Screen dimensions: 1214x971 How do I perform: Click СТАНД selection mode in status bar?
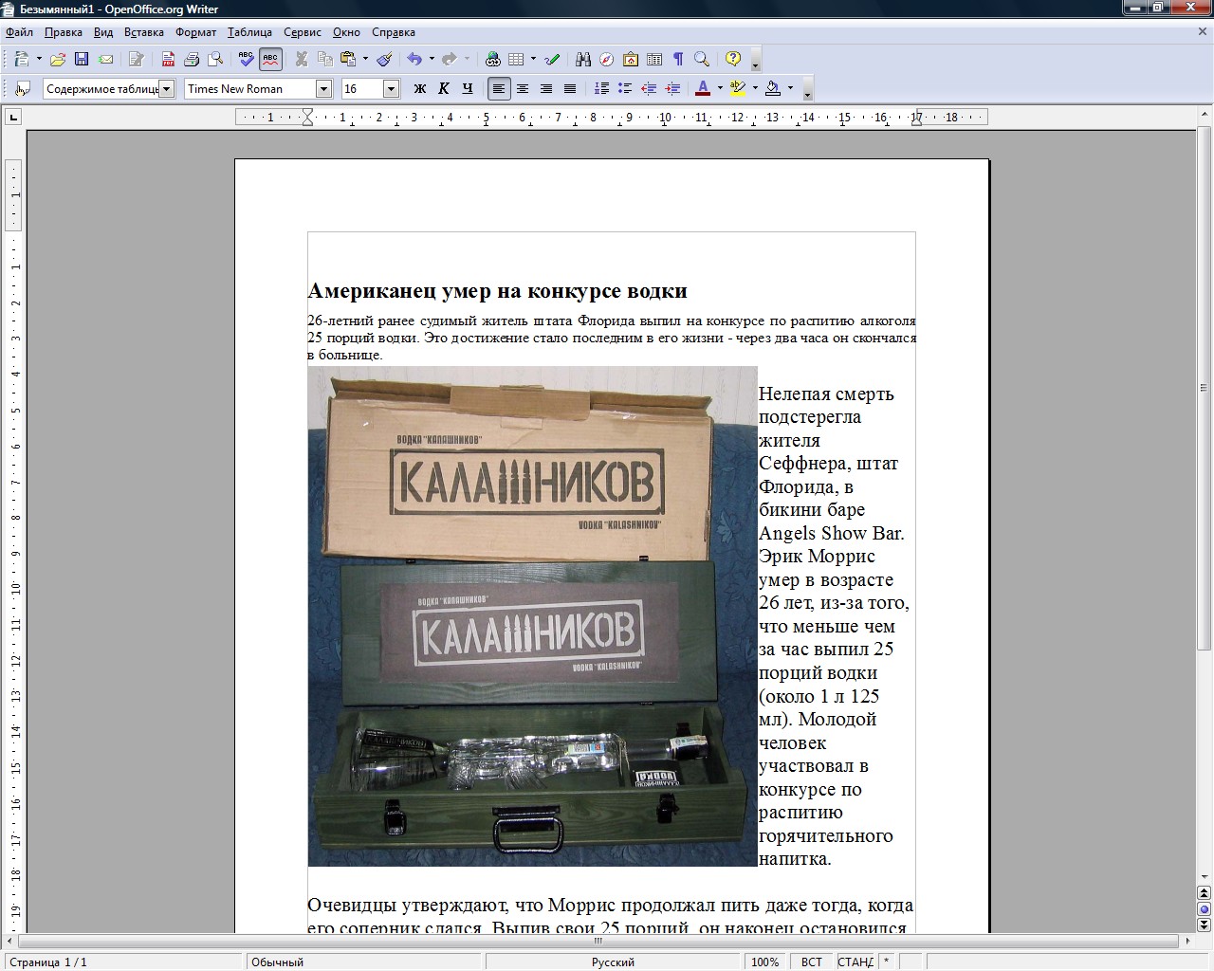(855, 962)
